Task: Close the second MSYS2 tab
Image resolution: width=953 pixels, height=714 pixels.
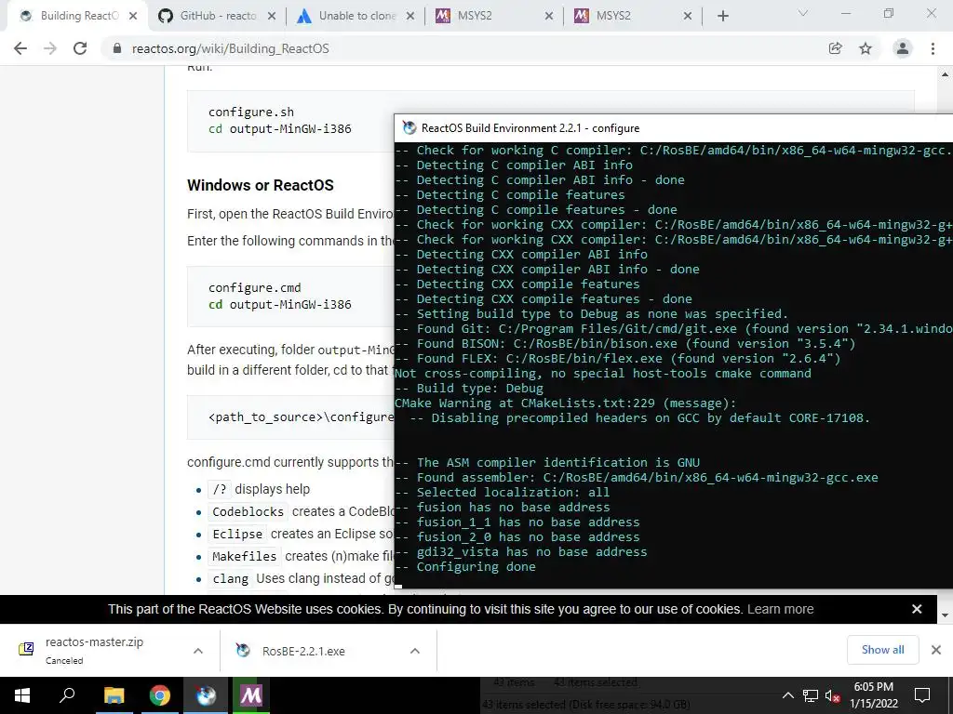Action: point(688,16)
